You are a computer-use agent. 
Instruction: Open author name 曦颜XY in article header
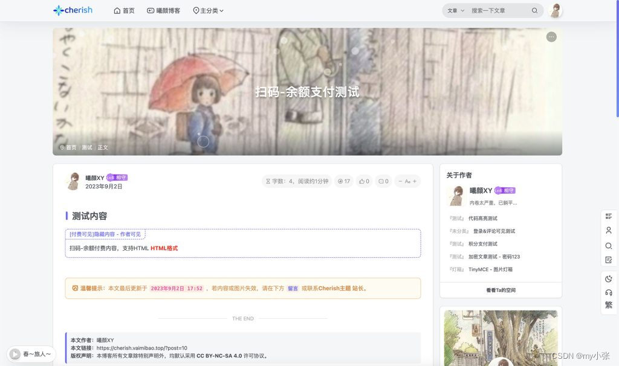95,178
